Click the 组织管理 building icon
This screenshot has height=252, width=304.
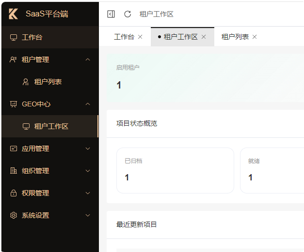14,171
